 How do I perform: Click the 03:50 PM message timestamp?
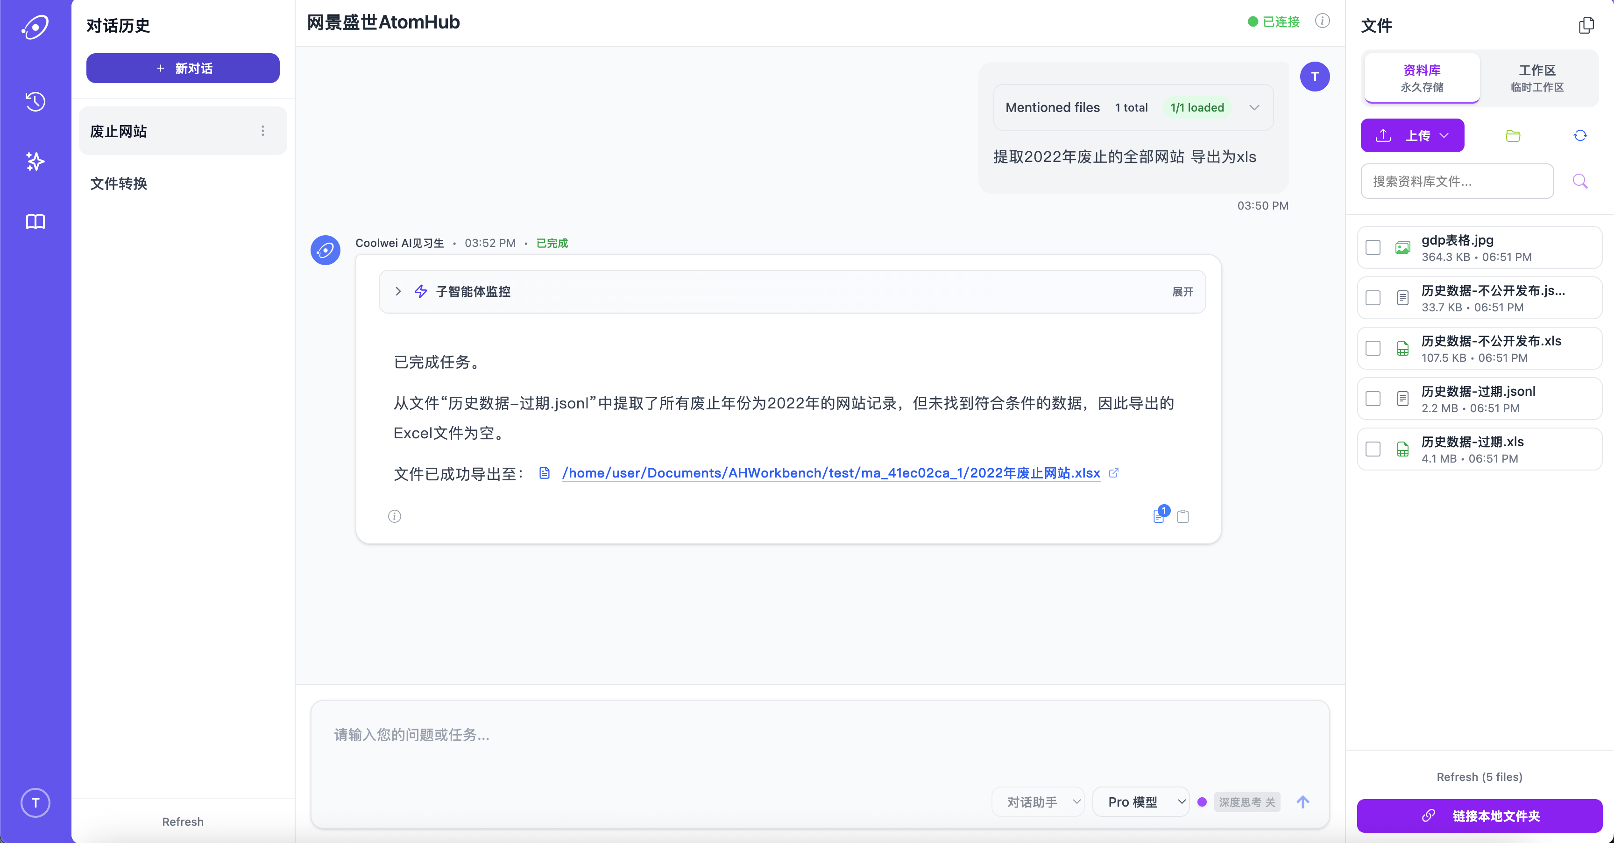click(x=1262, y=205)
